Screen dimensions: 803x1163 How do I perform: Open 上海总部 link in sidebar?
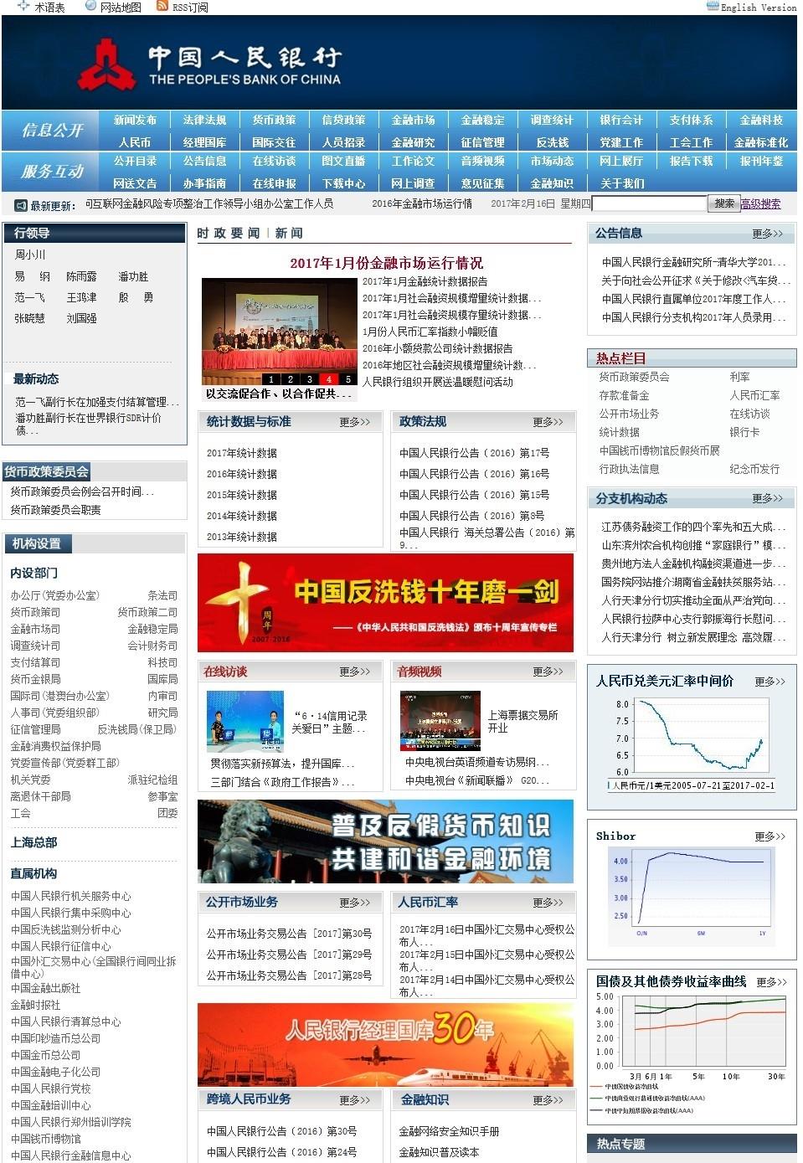click(x=33, y=842)
